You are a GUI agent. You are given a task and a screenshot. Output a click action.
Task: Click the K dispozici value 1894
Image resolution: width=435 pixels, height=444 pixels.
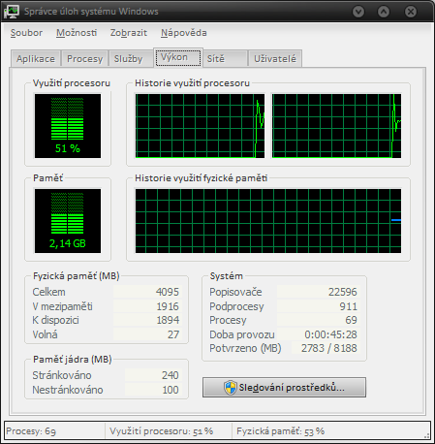coord(168,320)
